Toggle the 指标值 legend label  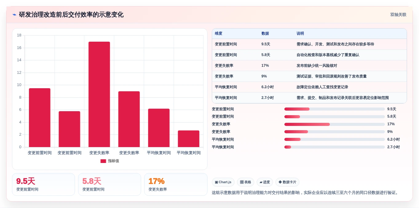click(113, 161)
